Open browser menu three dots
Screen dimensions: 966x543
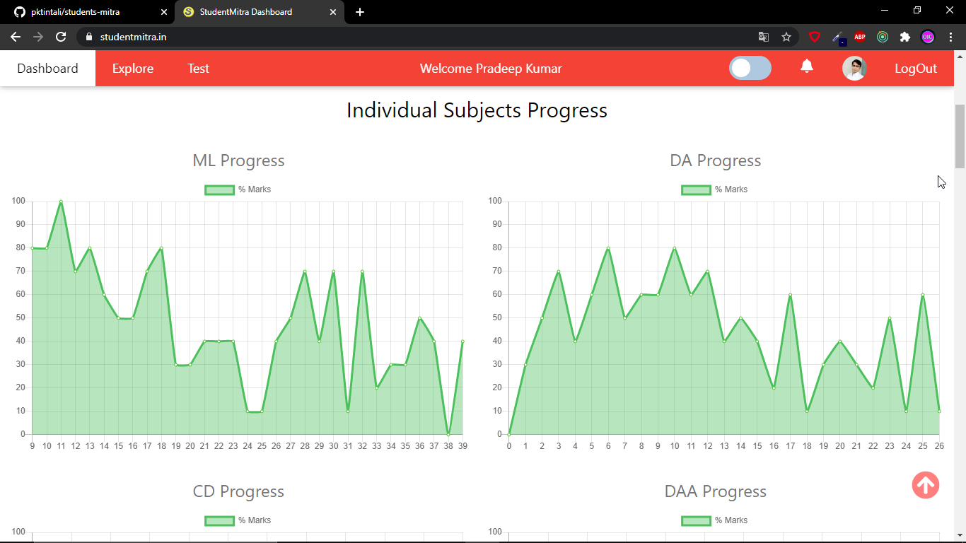click(x=950, y=37)
